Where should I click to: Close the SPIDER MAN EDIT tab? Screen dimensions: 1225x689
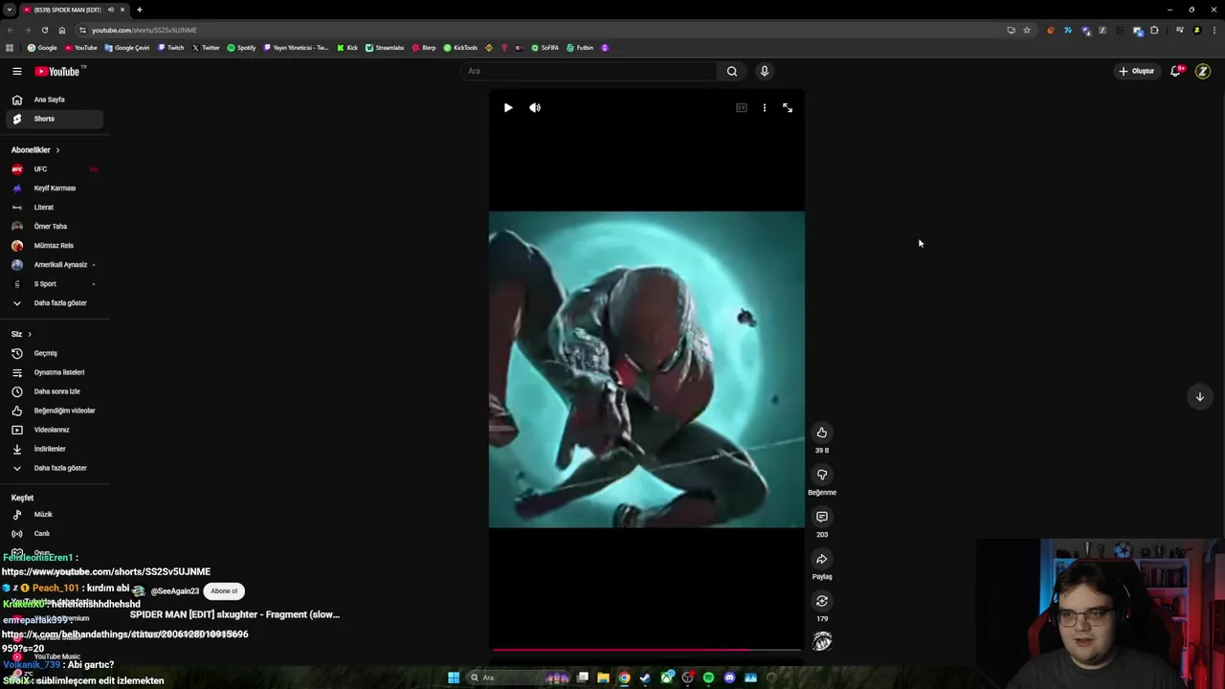point(122,10)
